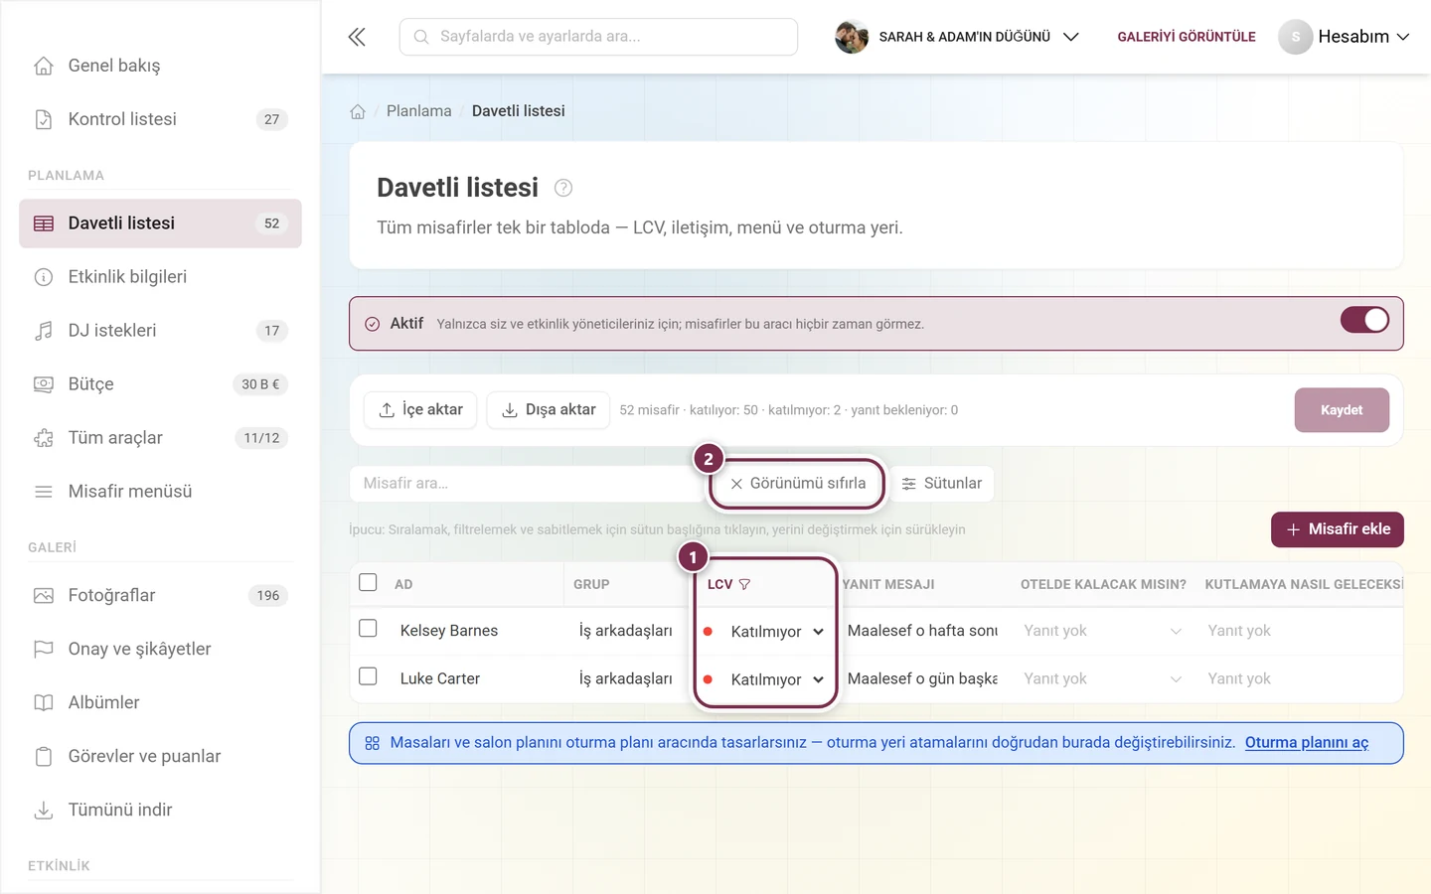1431x894 pixels.
Task: Open help icon next to Davetli listesi title
Action: click(563, 188)
